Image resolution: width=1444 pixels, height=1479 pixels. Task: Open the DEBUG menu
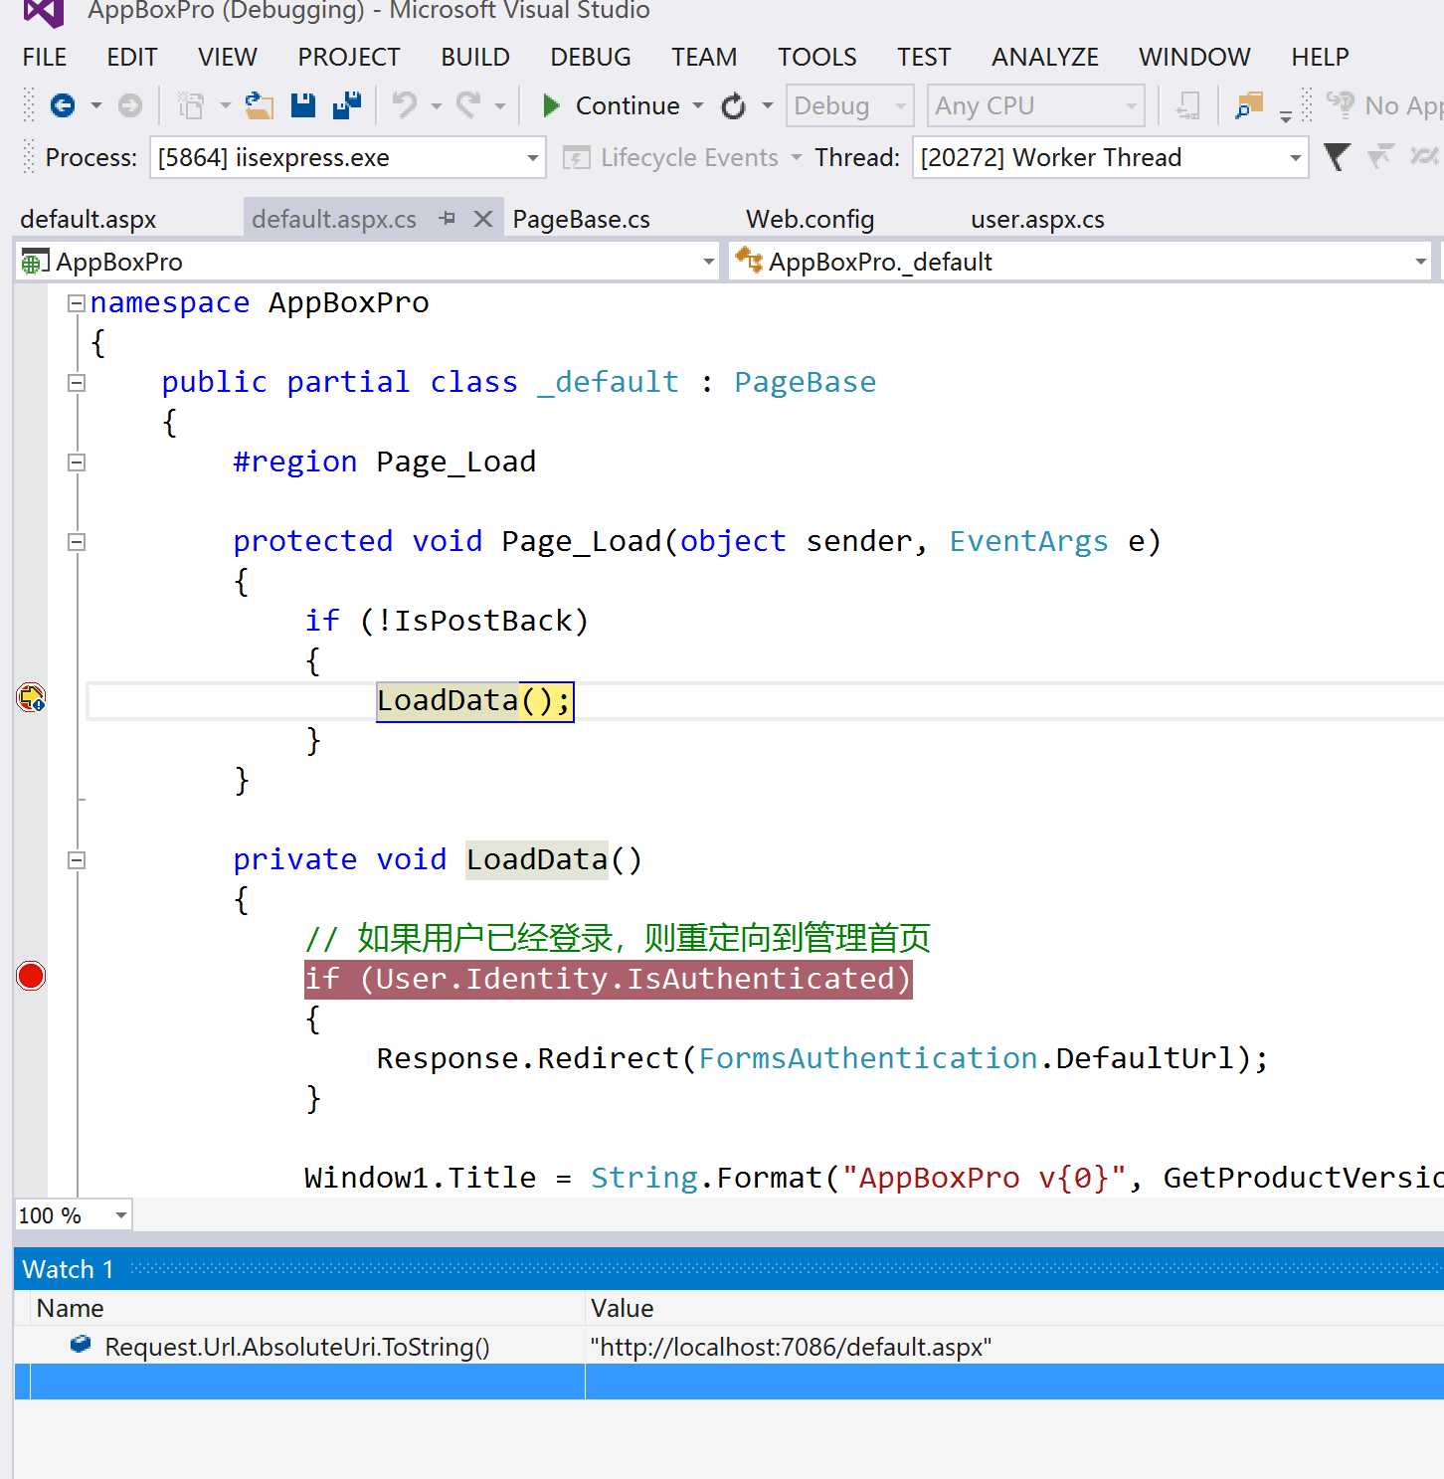(x=591, y=57)
